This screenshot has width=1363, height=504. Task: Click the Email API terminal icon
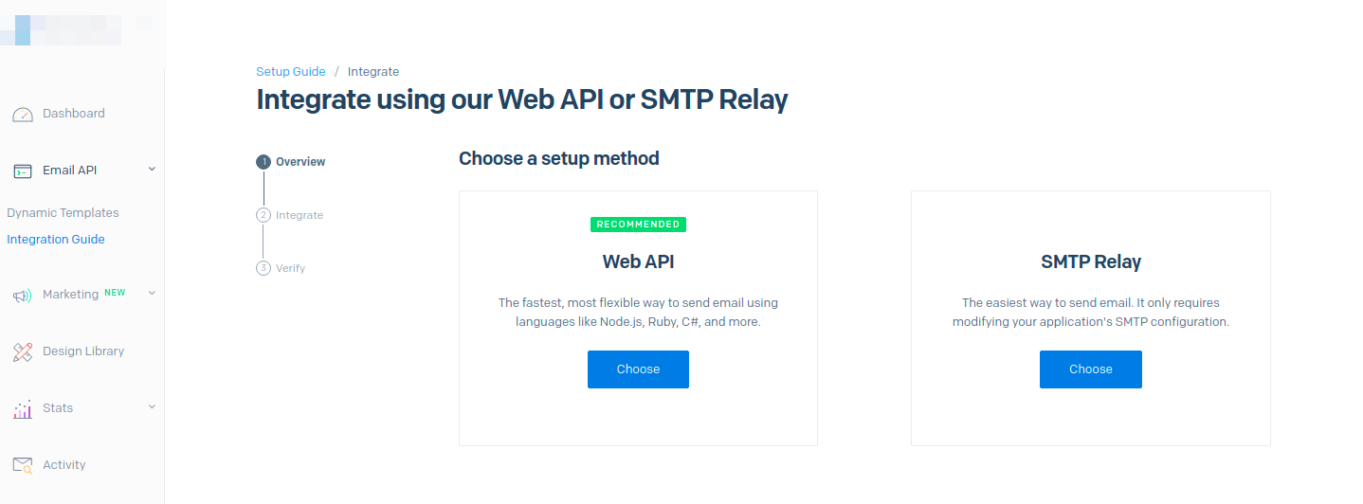tap(23, 171)
